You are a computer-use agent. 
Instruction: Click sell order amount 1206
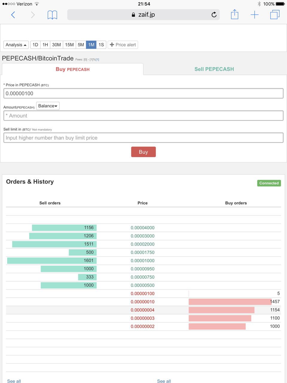(x=89, y=236)
